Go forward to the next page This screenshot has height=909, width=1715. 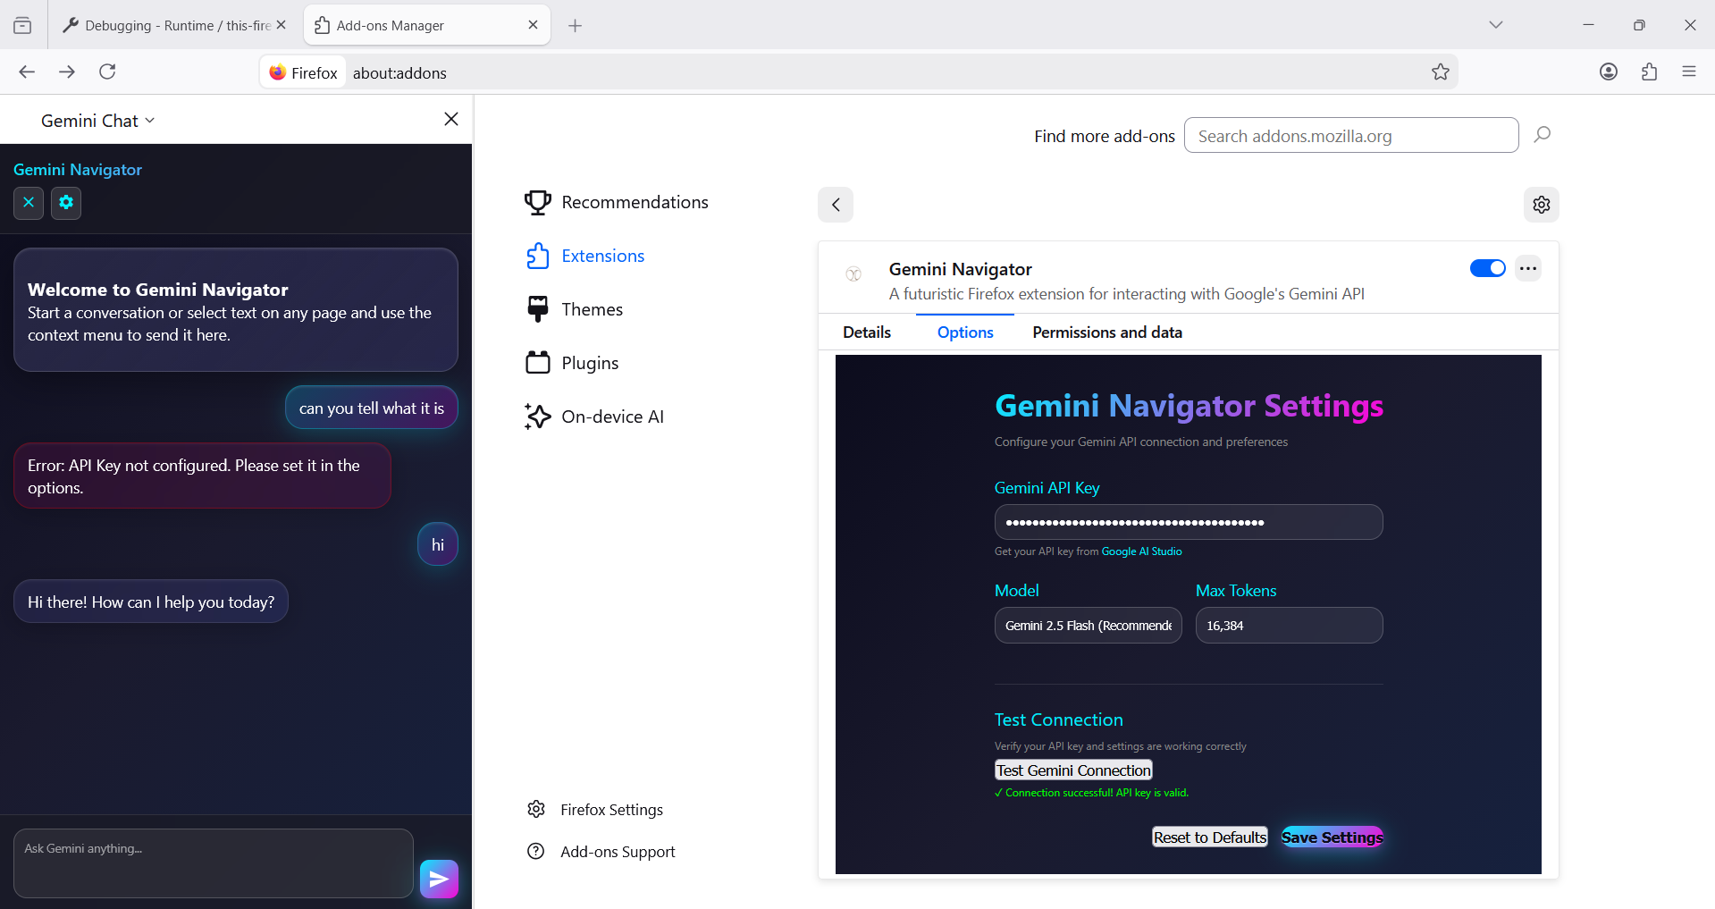tap(67, 72)
